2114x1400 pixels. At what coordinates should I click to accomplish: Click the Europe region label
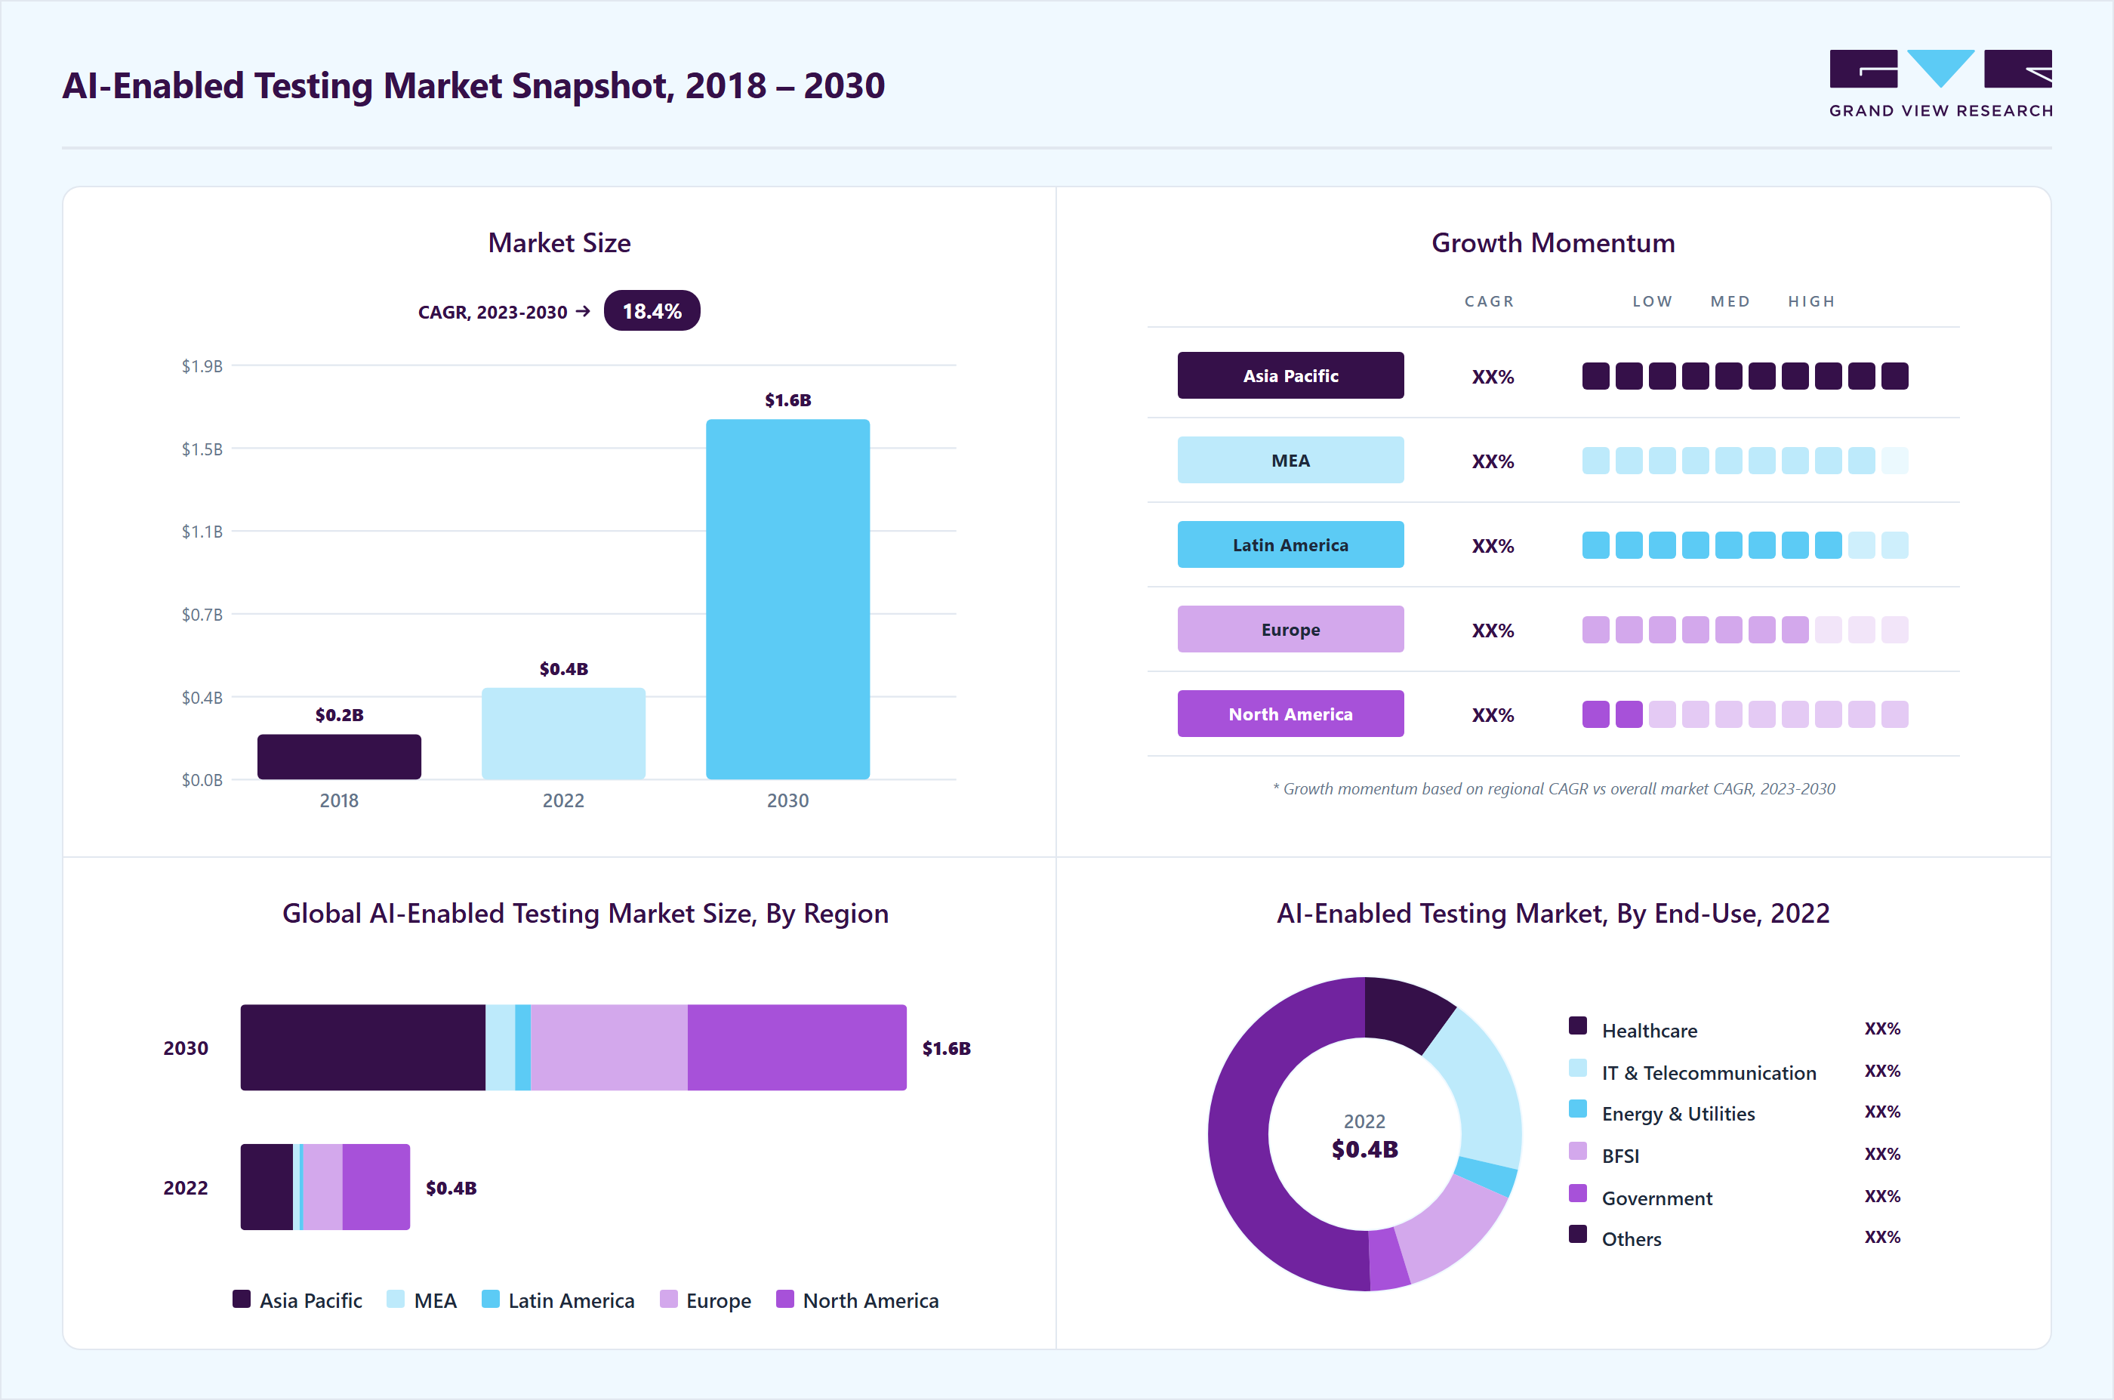tap(1290, 630)
